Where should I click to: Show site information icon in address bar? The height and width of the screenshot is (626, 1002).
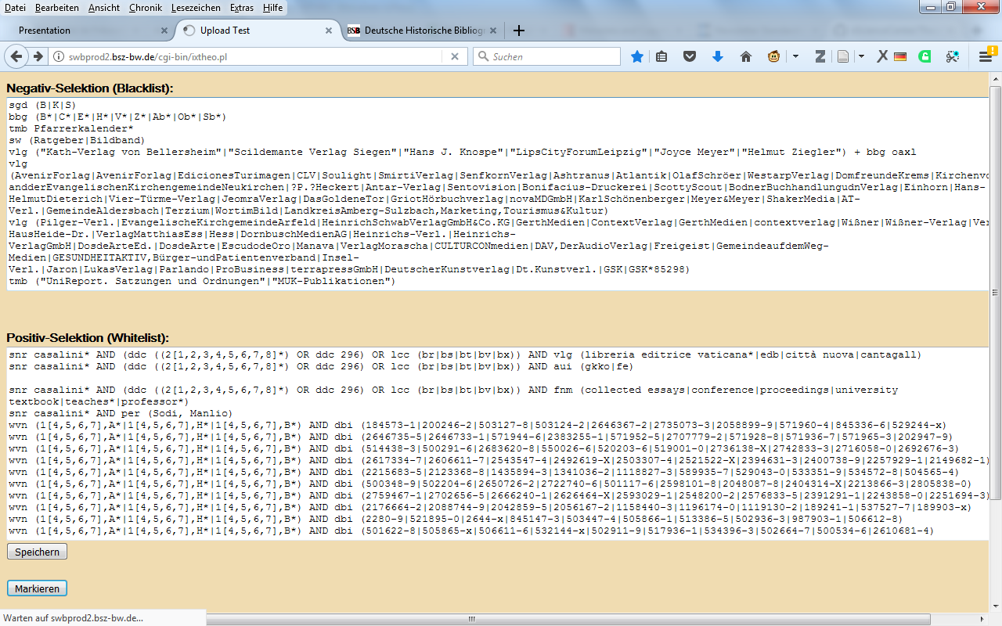pos(58,56)
